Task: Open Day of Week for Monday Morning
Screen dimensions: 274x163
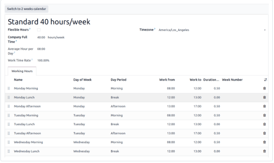Action: (79, 88)
